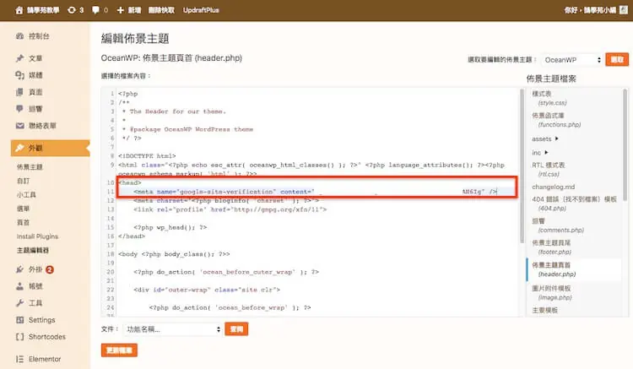Click the Elementor sidebar icon
Image resolution: width=633 pixels, height=369 pixels.
tap(19, 359)
